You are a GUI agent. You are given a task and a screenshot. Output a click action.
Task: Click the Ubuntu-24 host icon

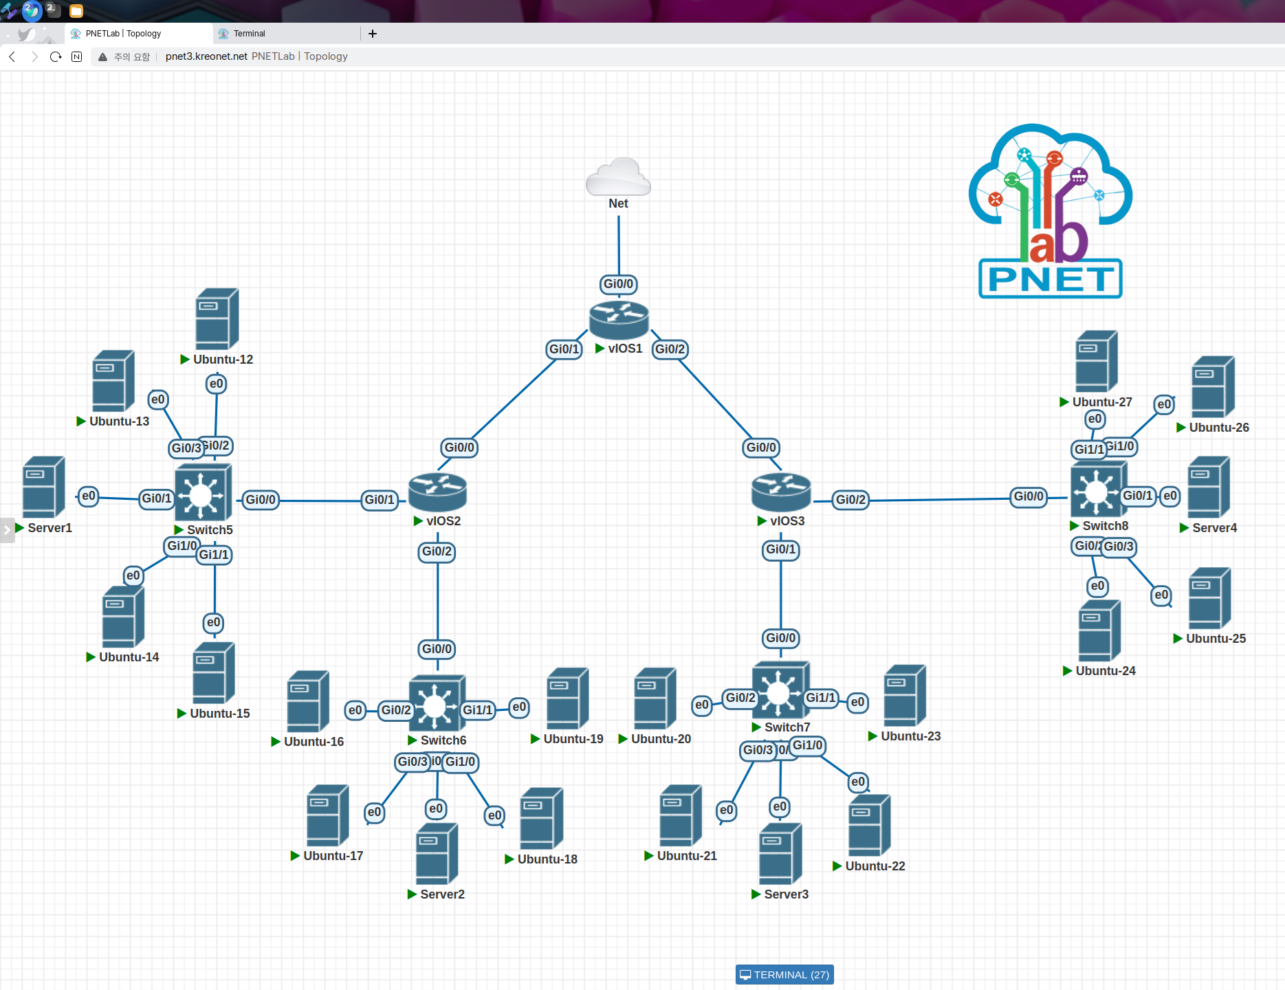(1100, 630)
